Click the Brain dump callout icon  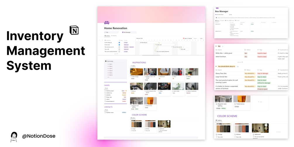(106, 61)
